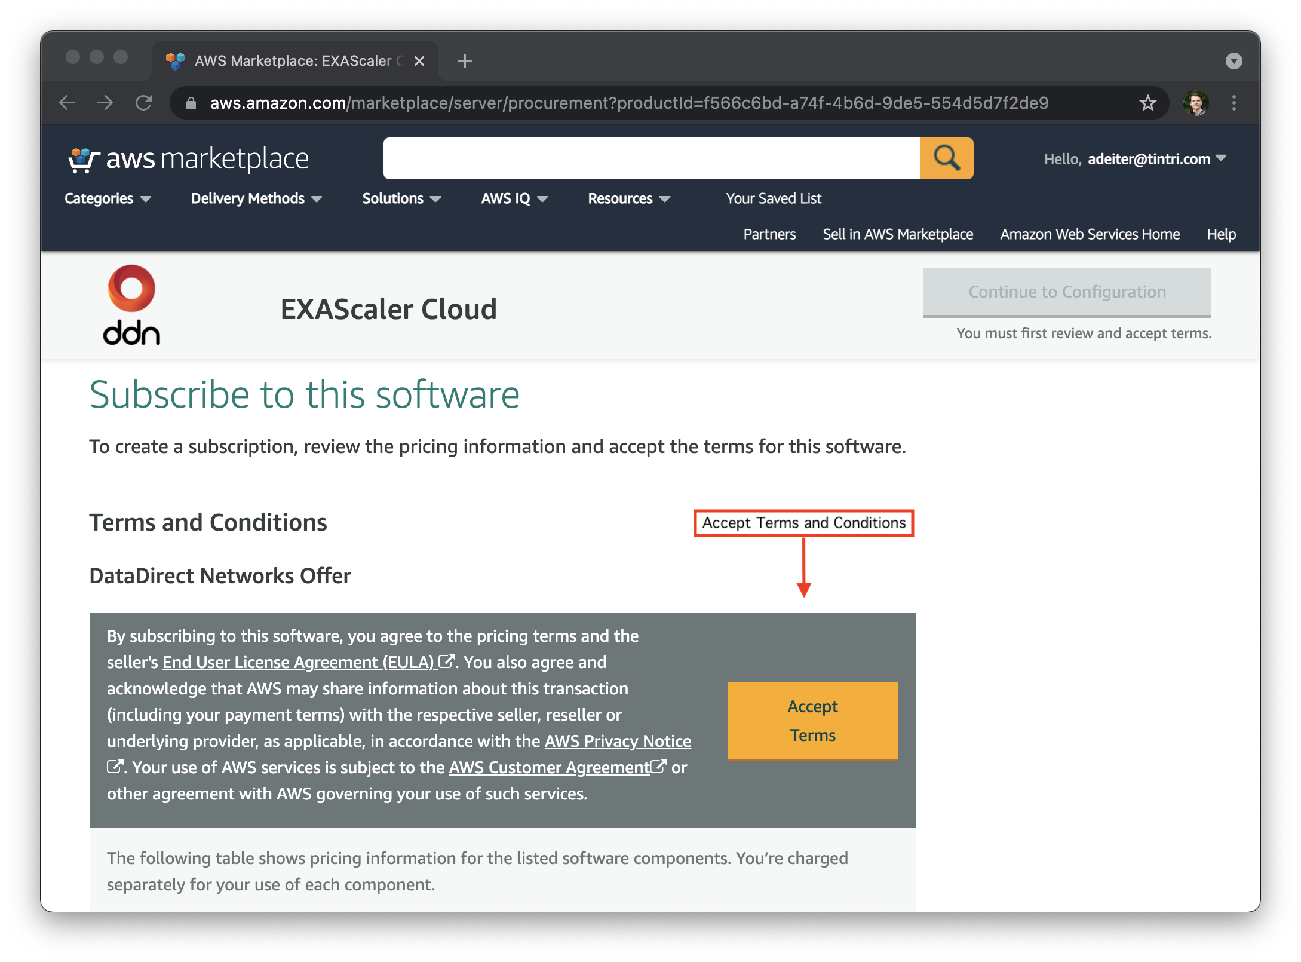Image resolution: width=1301 pixels, height=962 pixels.
Task: Click the padlock site info icon
Action: click(191, 103)
